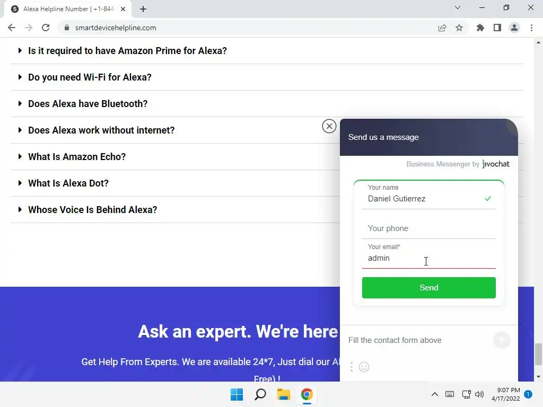This screenshot has width=543, height=407.
Task: Open File Explorer from taskbar
Action: [284, 394]
